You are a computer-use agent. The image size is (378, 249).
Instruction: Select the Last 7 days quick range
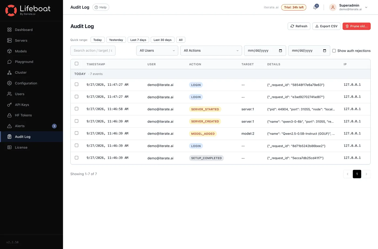(138, 40)
